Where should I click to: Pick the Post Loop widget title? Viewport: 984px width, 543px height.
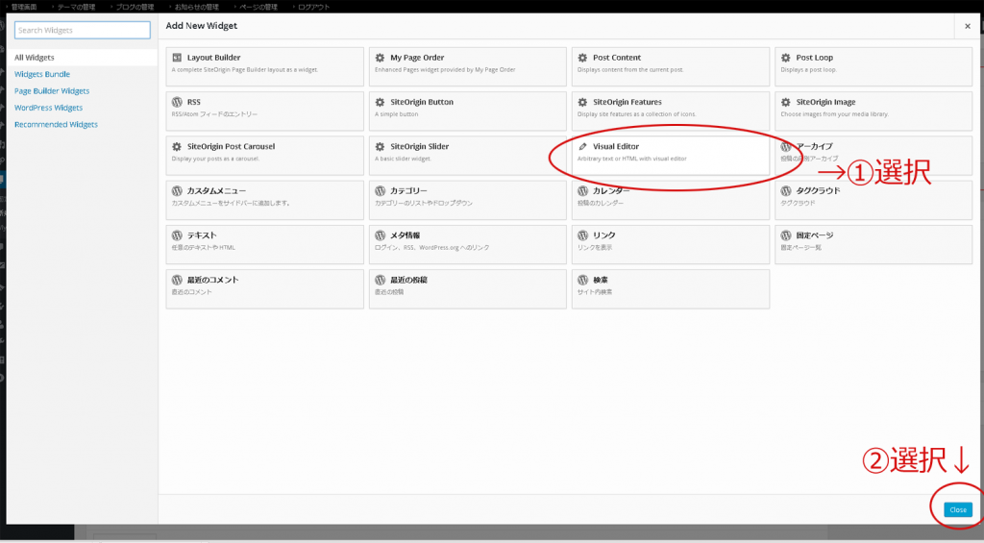(815, 57)
